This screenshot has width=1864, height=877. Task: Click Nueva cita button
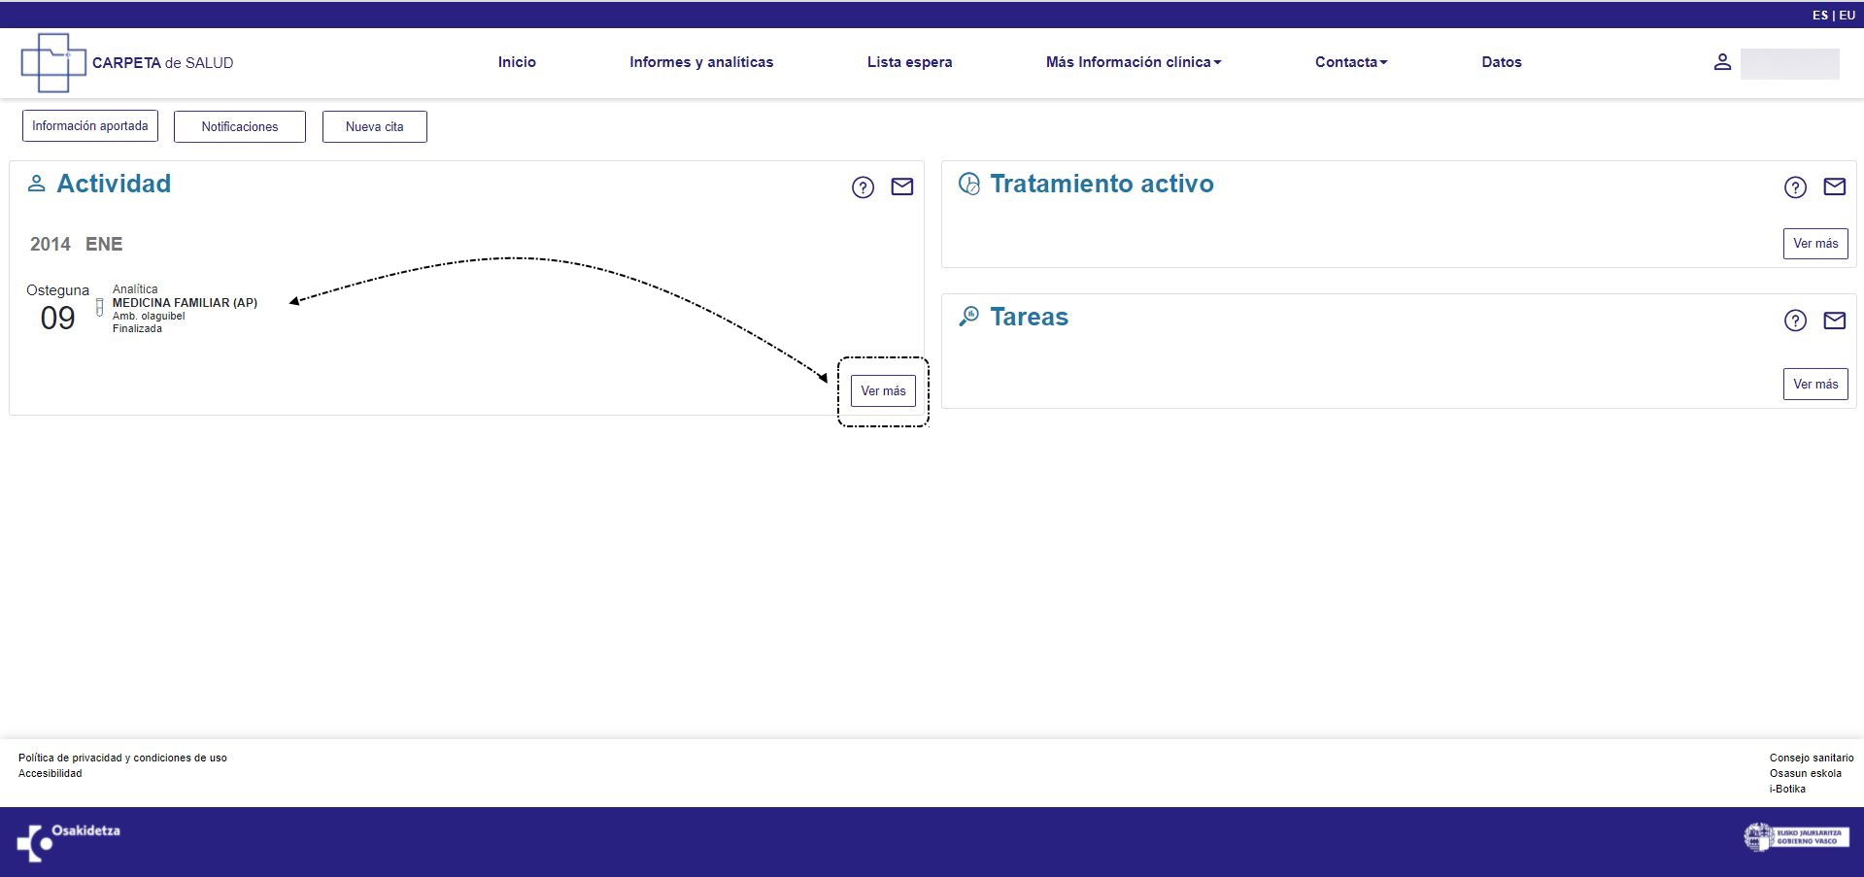375,126
